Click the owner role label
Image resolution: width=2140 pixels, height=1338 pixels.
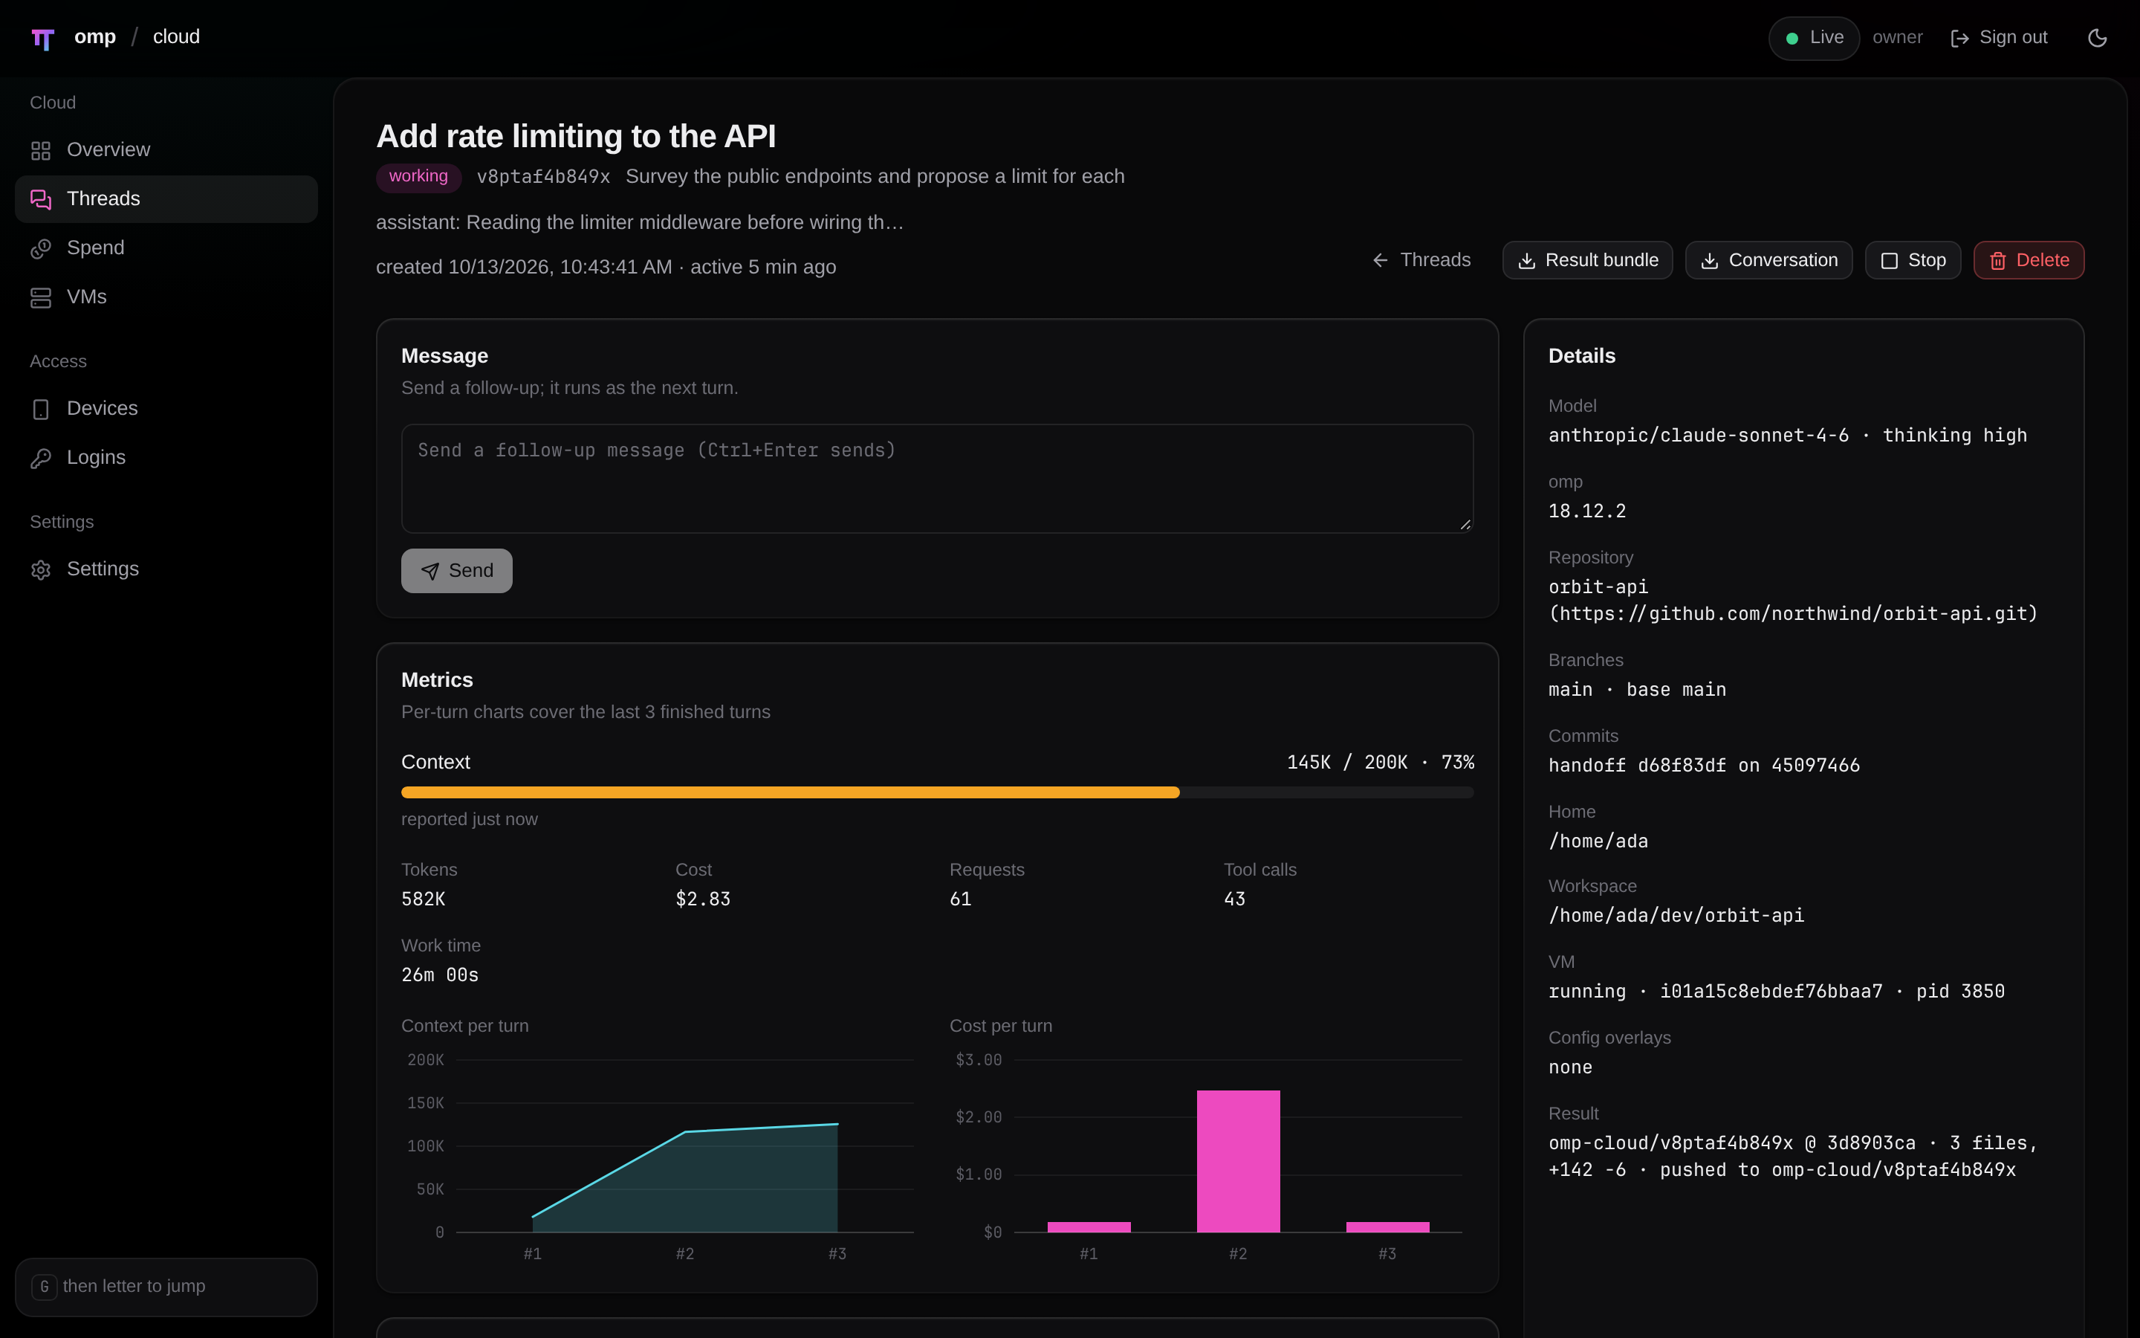(1898, 38)
